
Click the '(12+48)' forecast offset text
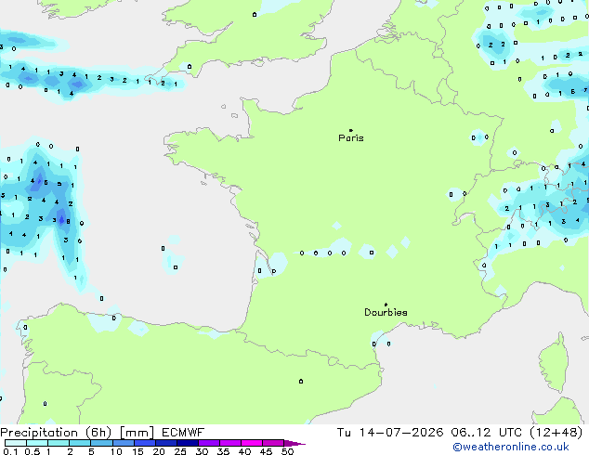556,433
